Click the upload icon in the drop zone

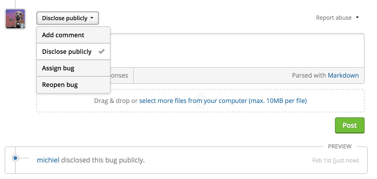(200, 100)
